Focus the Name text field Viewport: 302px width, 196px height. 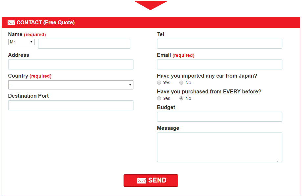coord(84,44)
